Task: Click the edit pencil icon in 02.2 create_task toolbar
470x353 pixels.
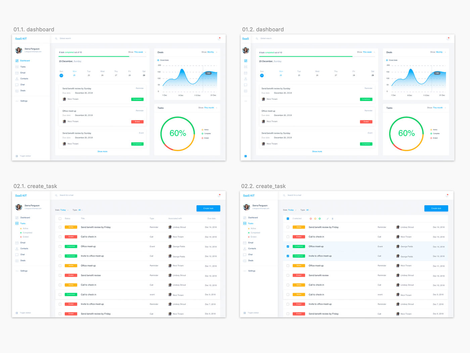Action: click(x=328, y=219)
